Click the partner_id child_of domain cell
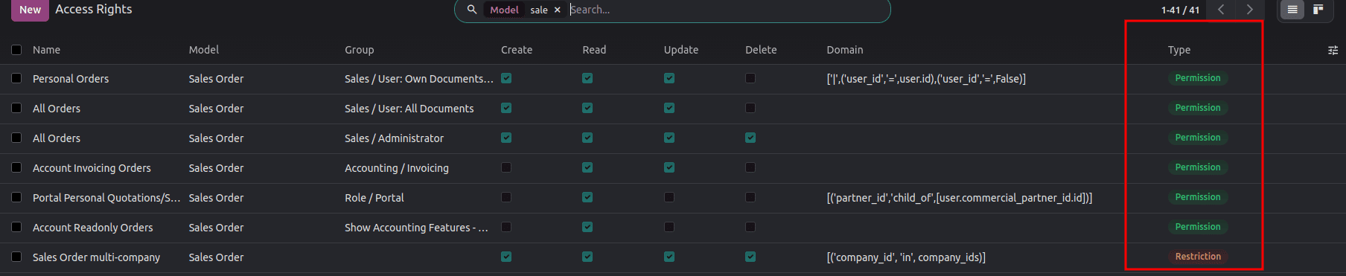The image size is (1346, 276). pos(960,198)
